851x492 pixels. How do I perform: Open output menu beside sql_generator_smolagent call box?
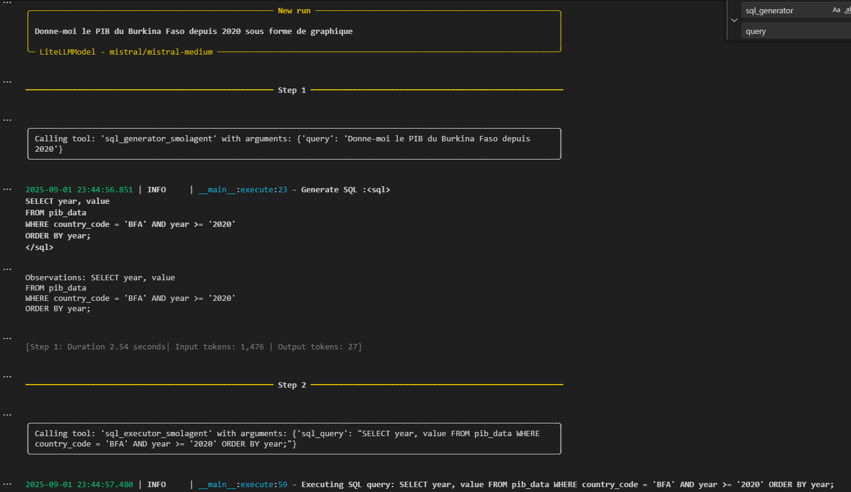pos(7,120)
